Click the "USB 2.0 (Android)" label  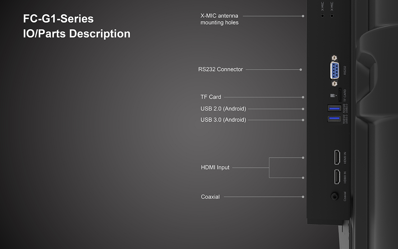223,109
